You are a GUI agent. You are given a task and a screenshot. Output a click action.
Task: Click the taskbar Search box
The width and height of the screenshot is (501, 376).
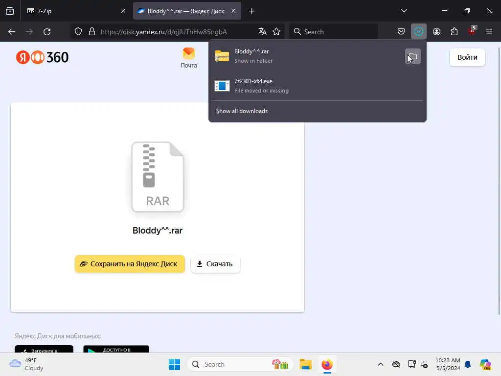click(240, 364)
